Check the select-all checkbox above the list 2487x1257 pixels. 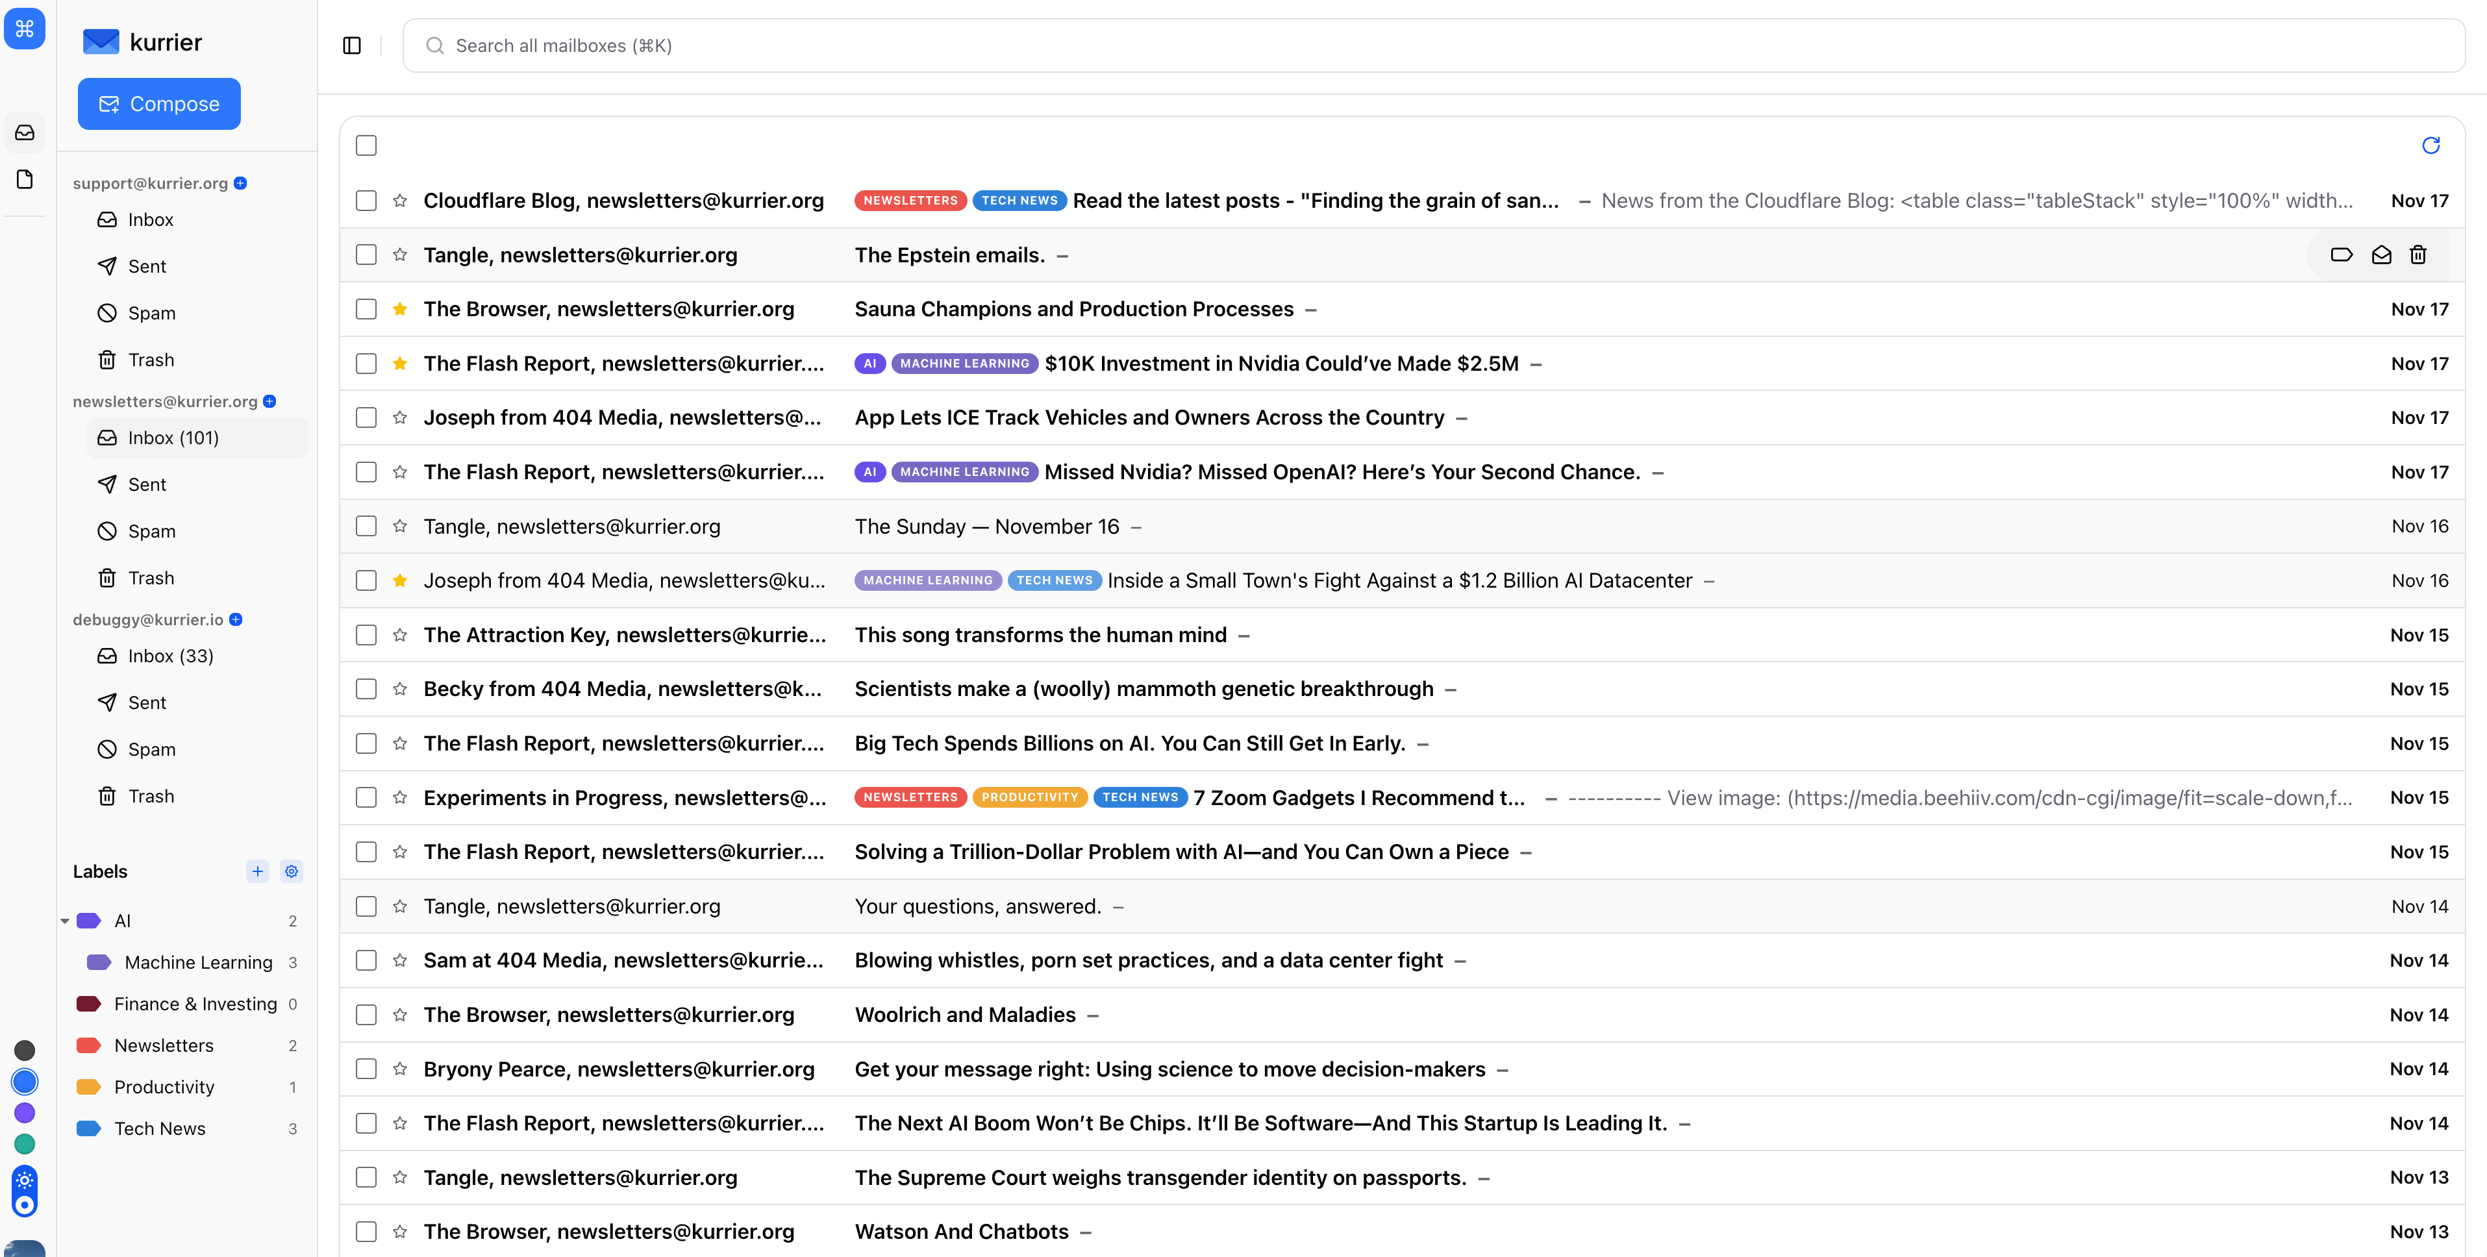[366, 145]
